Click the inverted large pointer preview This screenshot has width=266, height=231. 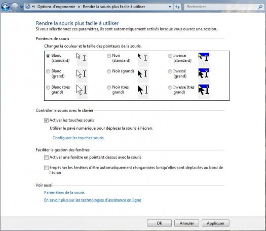(204, 75)
